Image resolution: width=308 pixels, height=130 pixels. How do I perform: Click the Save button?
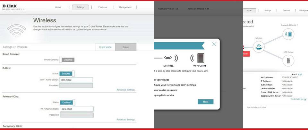tap(125, 47)
